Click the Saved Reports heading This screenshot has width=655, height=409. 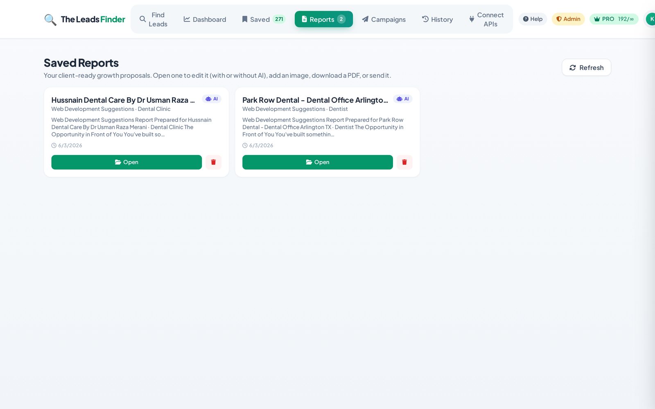81,63
